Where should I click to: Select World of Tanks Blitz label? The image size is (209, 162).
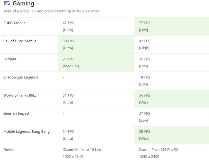coord(20,95)
